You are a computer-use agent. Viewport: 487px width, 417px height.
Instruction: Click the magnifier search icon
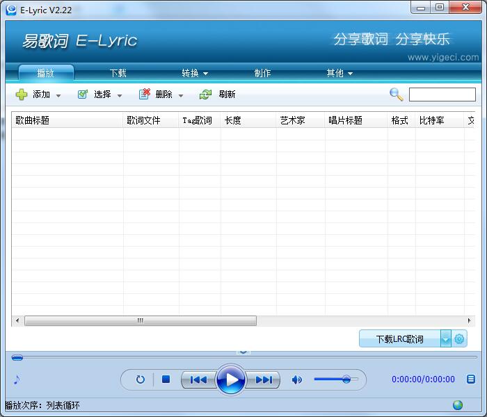[396, 95]
